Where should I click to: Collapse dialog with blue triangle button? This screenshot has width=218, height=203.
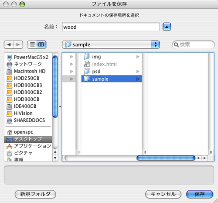coord(167,27)
